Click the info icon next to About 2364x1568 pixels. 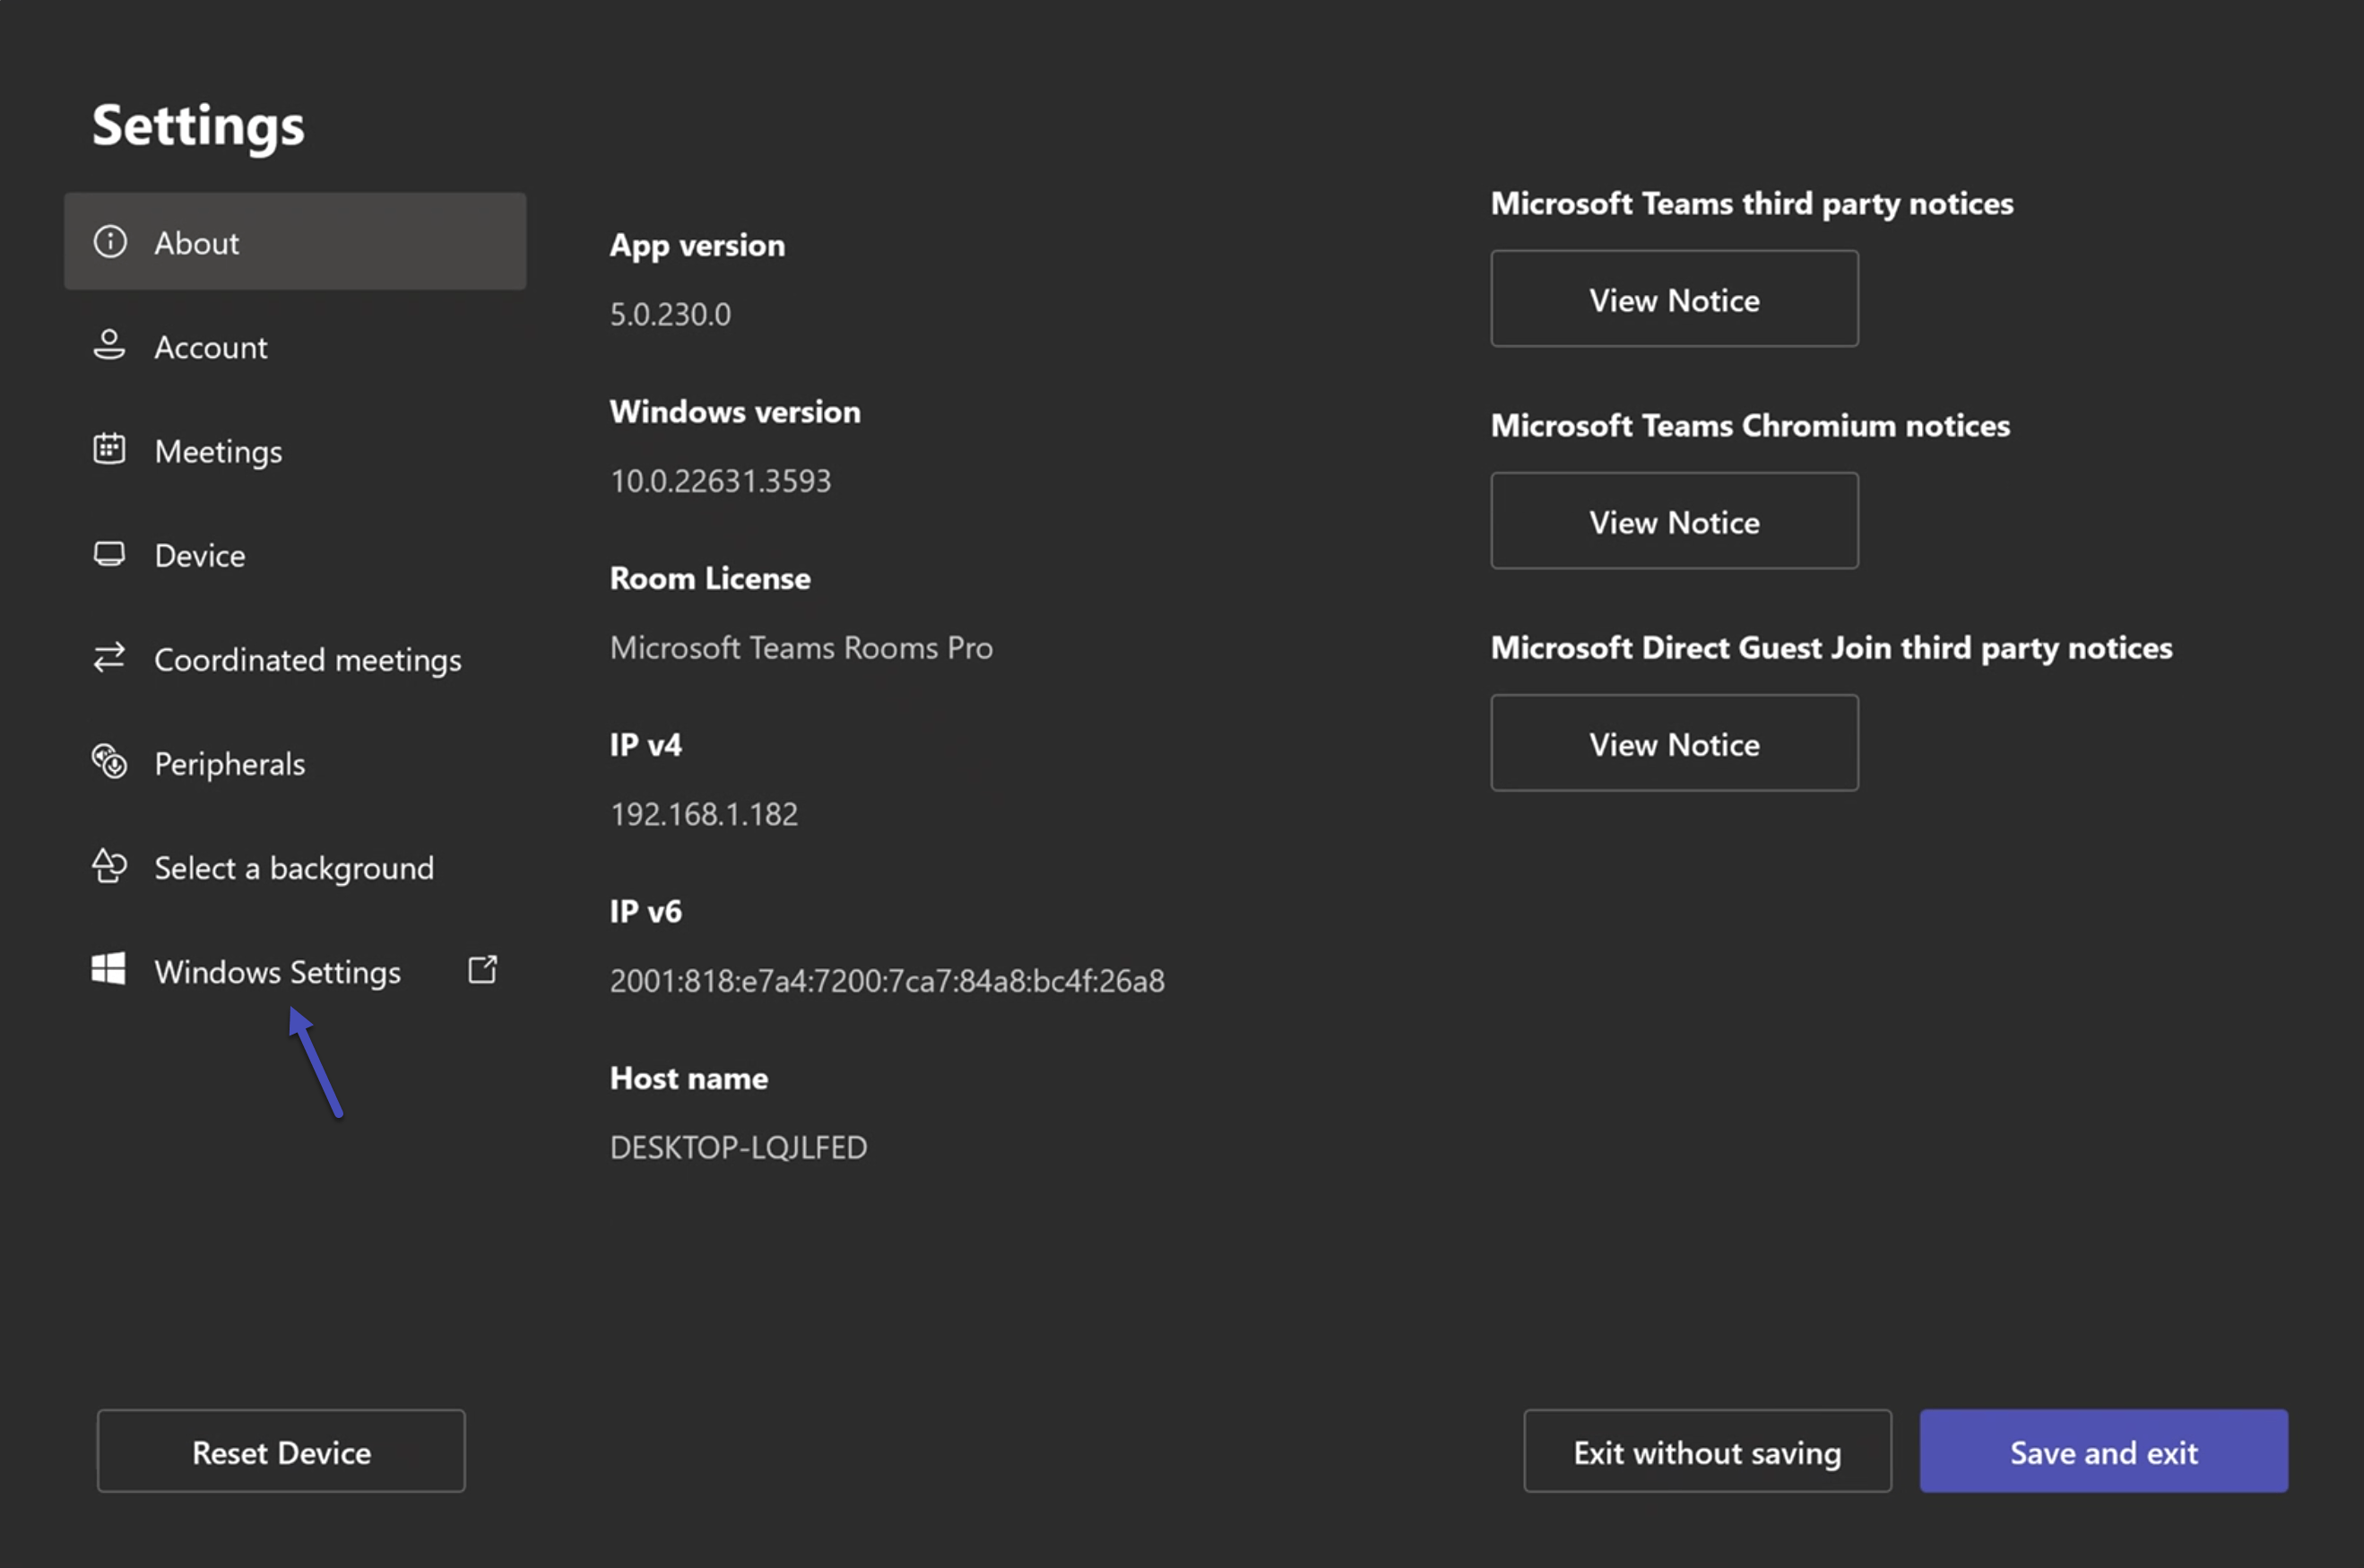point(110,241)
